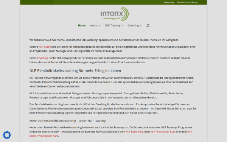Viewport: 227px width, 142px height.
Task: Follow the red Coaching link in paragraph
Action: (42, 58)
